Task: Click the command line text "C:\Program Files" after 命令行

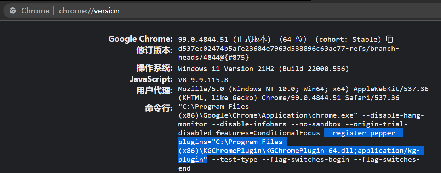Action: [x=214, y=106]
